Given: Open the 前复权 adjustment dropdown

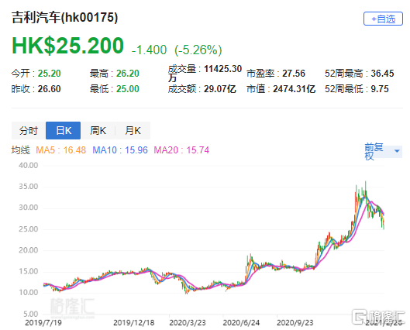Looking at the screenshot, I should pyautogui.click(x=383, y=151).
